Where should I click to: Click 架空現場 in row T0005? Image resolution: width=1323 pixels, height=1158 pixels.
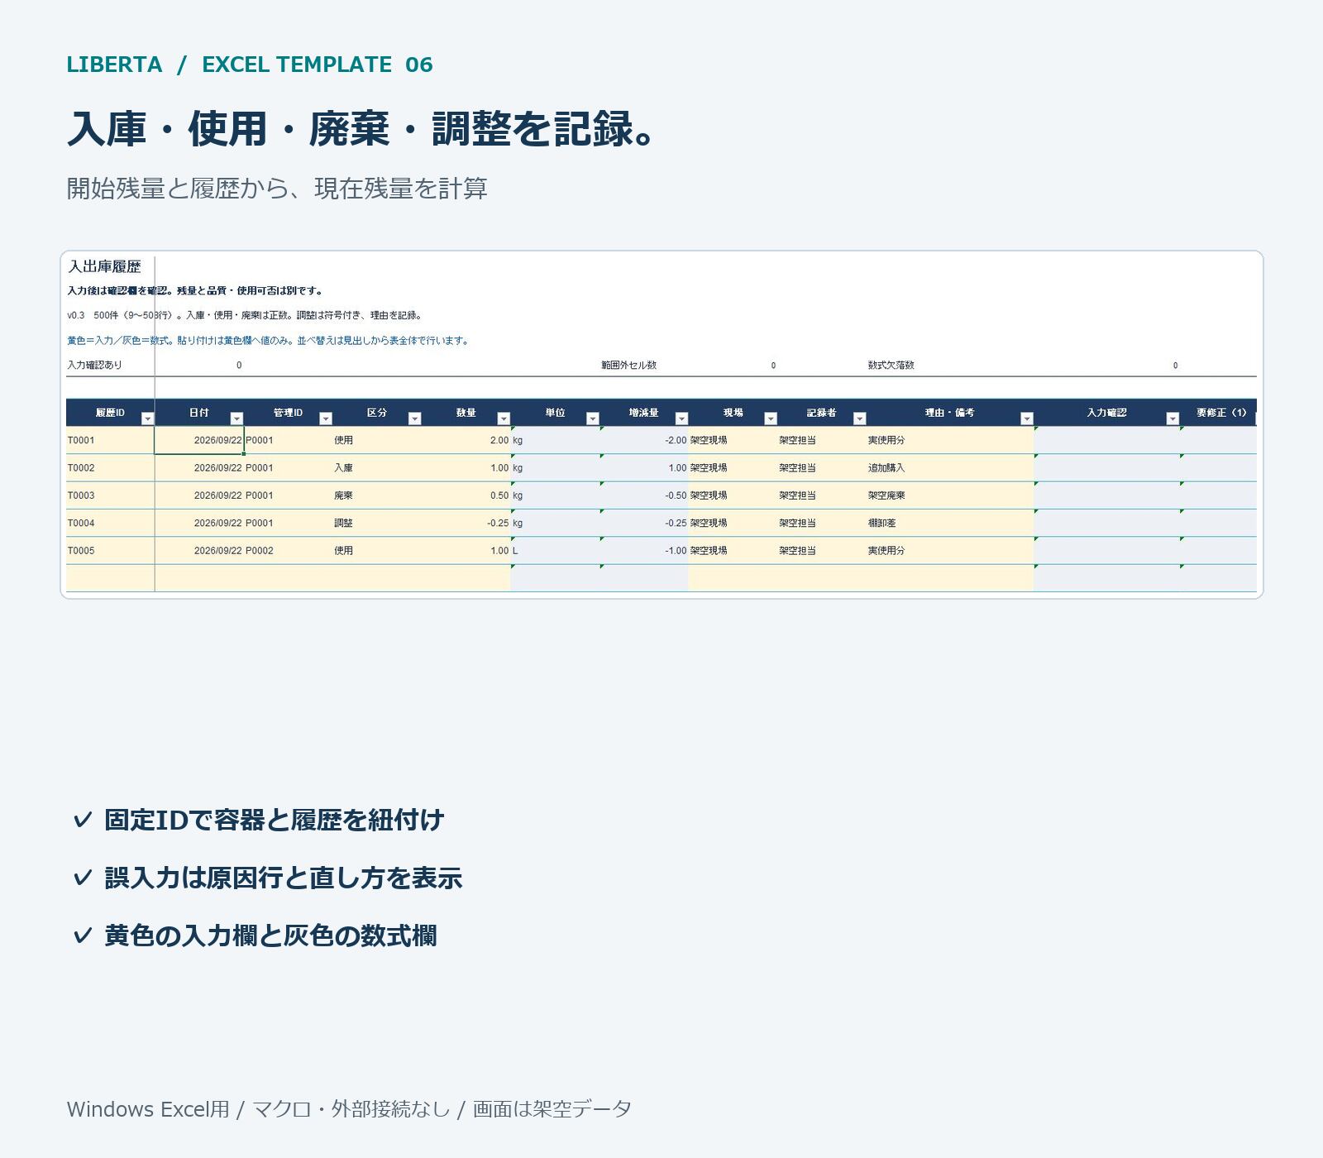[x=733, y=551]
